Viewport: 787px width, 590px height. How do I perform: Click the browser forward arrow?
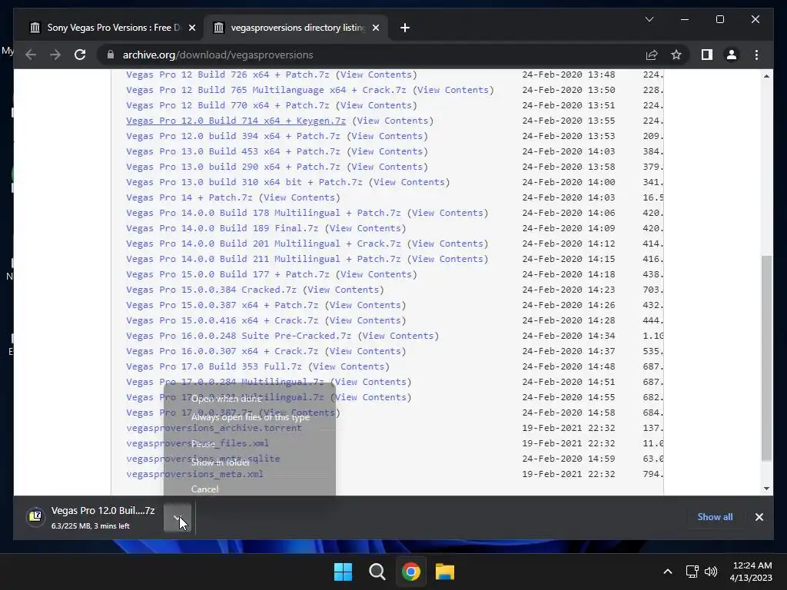[x=55, y=55]
